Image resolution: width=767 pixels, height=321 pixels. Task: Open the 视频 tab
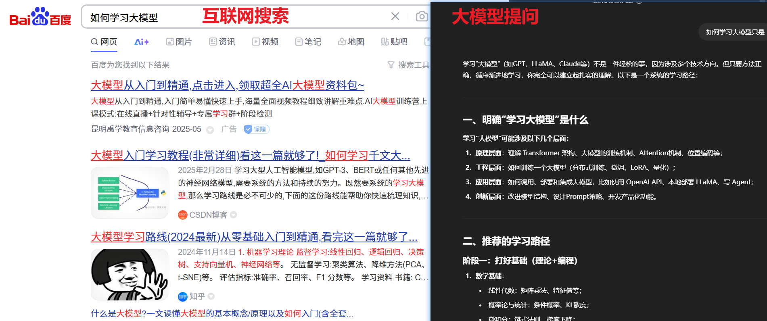tap(265, 42)
